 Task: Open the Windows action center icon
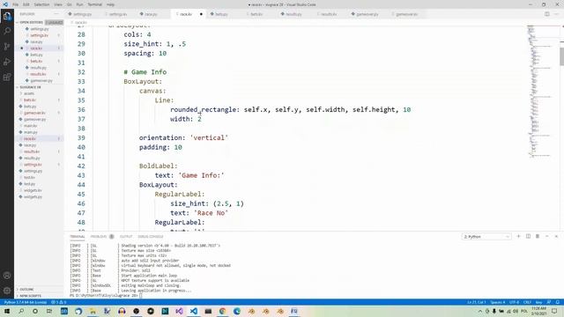coord(554,311)
